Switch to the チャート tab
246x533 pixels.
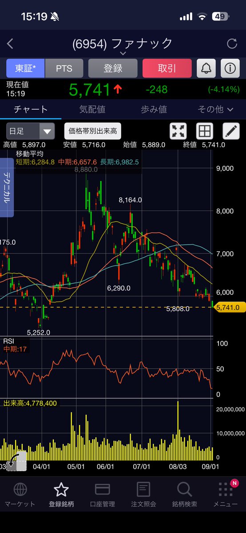[x=31, y=109]
